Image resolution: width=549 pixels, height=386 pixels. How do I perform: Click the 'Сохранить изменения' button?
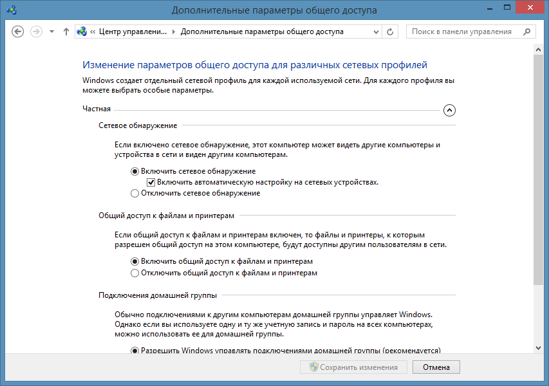[x=353, y=367]
